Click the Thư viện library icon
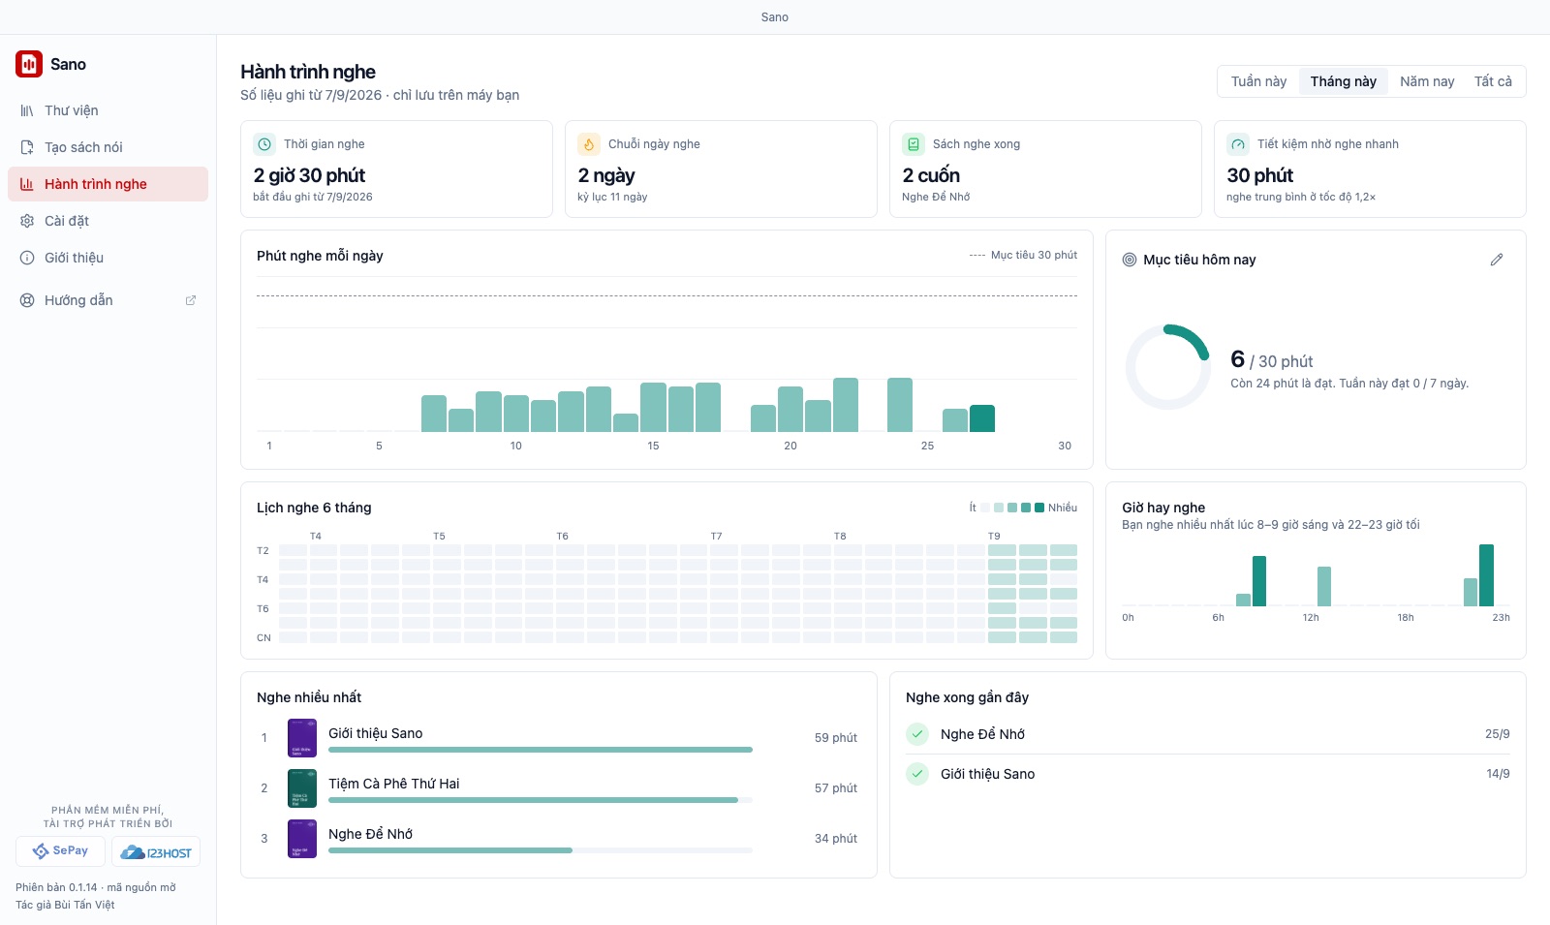This screenshot has width=1550, height=925. 27,110
